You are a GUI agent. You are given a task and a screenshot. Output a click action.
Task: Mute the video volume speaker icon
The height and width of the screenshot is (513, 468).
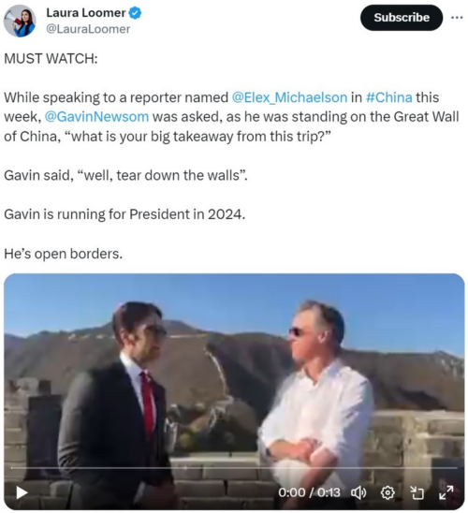(x=358, y=492)
